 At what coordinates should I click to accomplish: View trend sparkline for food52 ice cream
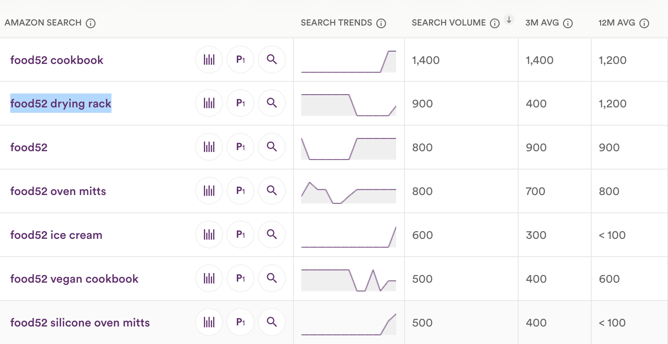(x=349, y=237)
